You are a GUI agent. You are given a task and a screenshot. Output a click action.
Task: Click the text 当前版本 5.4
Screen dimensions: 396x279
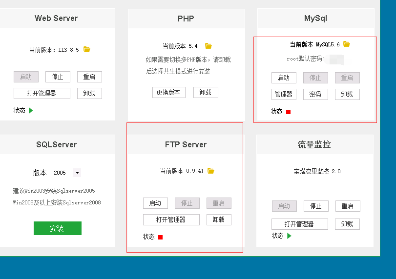click(x=180, y=46)
